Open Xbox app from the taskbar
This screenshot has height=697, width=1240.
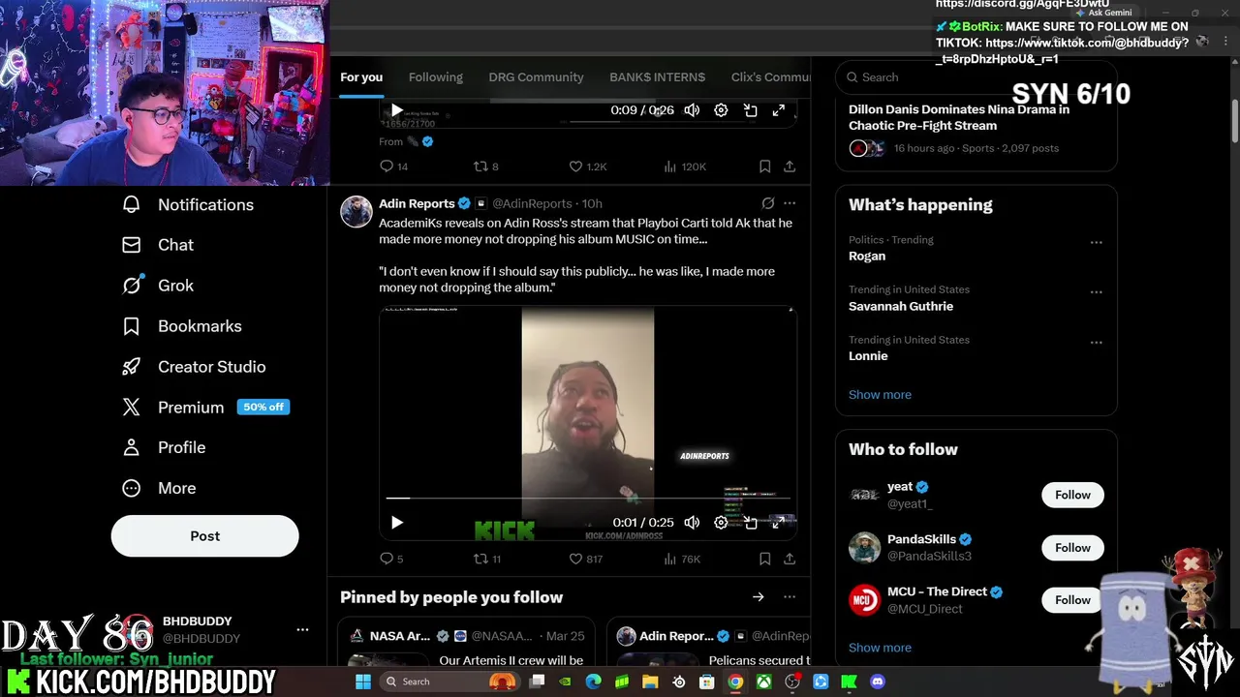[764, 682]
